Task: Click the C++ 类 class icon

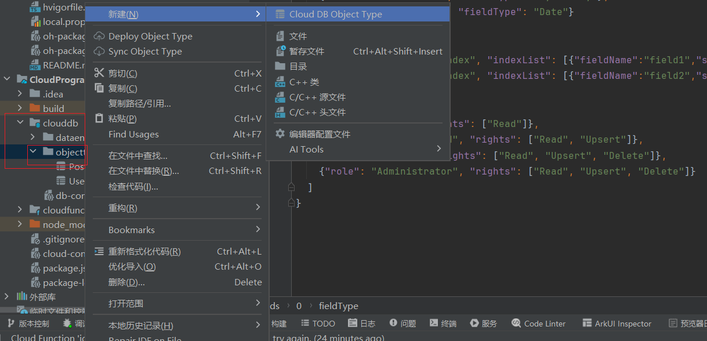Action: pos(280,82)
